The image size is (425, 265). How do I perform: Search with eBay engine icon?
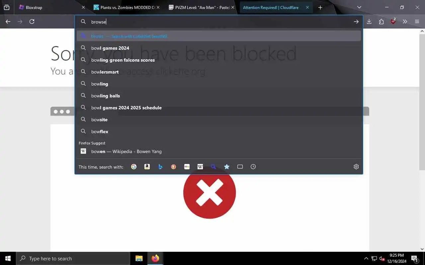(x=187, y=167)
